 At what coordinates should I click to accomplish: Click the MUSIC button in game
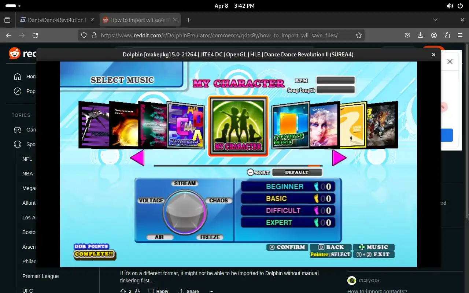pos(373,247)
